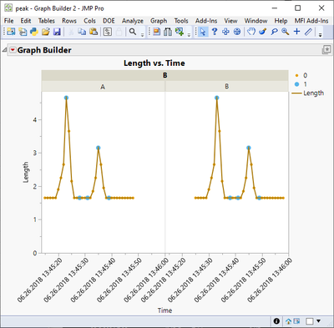Click the blue floppy disk Save icon
Screen dimensions: 334x328
point(57,32)
